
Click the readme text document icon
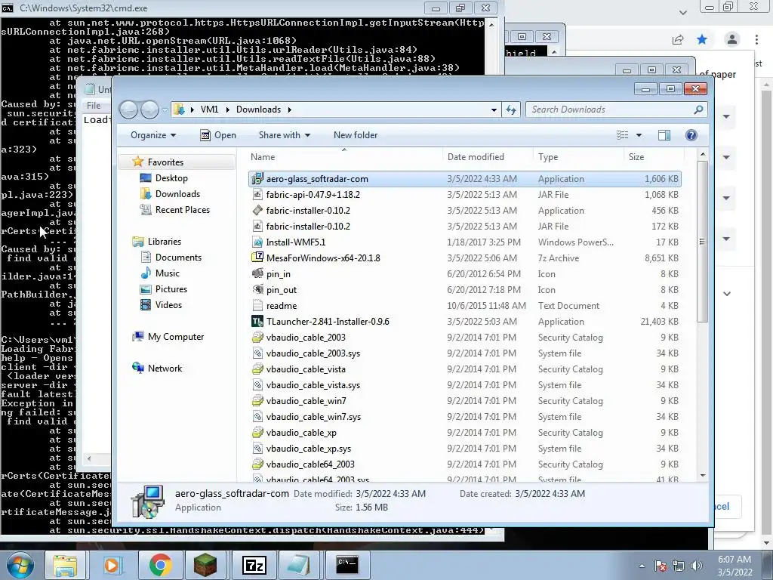pyautogui.click(x=257, y=306)
